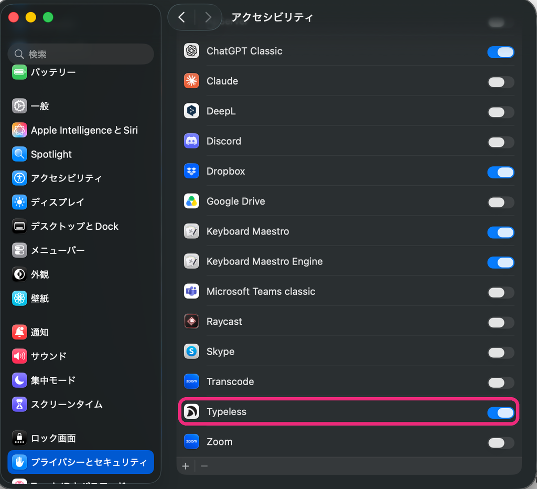
Task: Turn off Keyboard Maestro Engine toggle
Action: [501, 262]
